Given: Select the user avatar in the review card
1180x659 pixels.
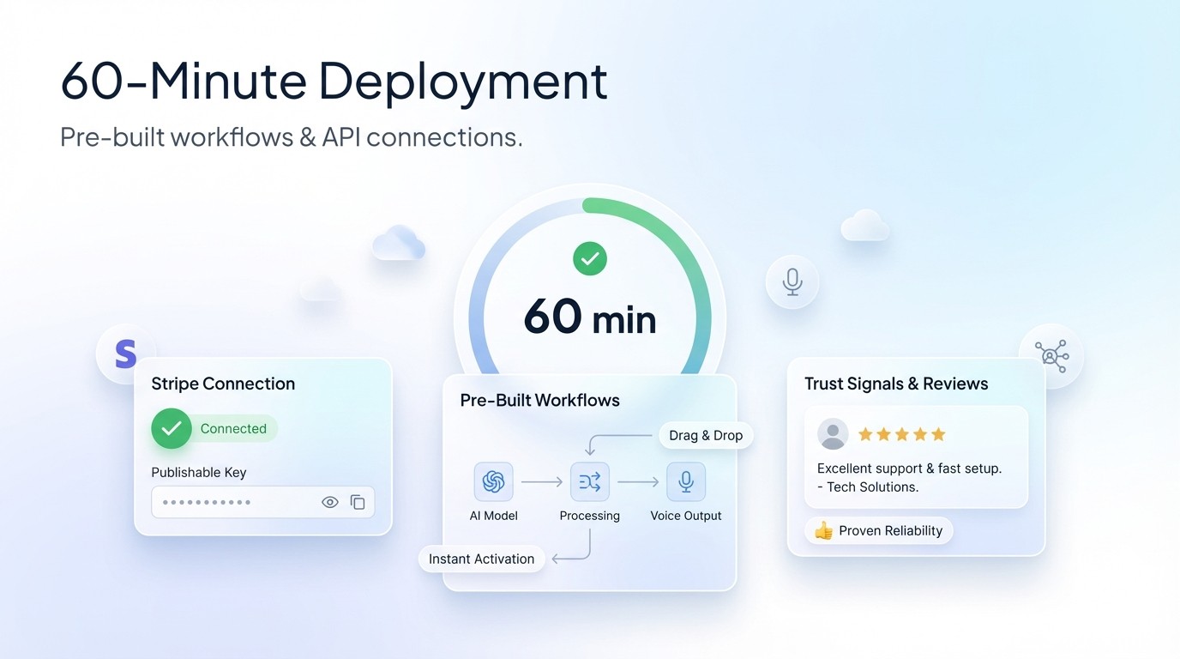Looking at the screenshot, I should coord(832,434).
